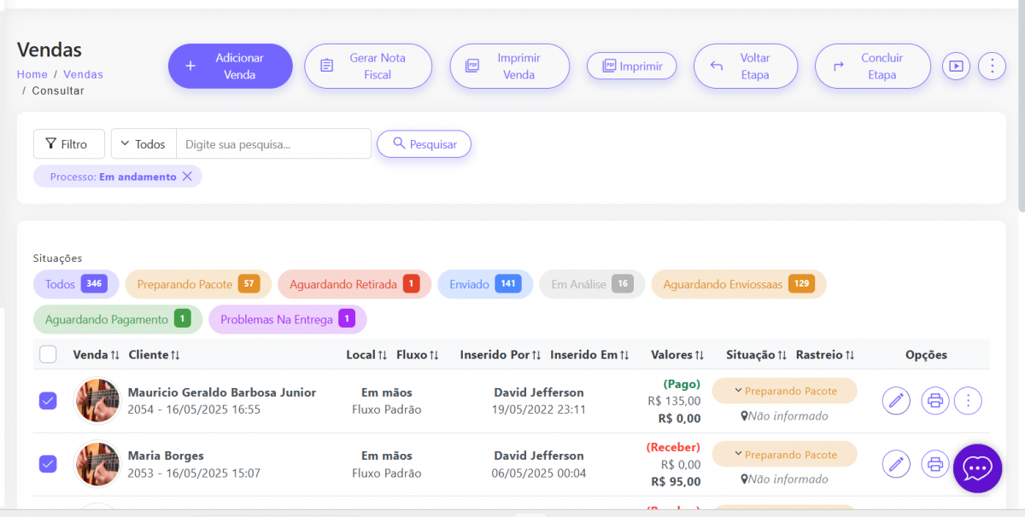Click the video play icon button
Image resolution: width=1025 pixels, height=517 pixels.
pos(956,66)
